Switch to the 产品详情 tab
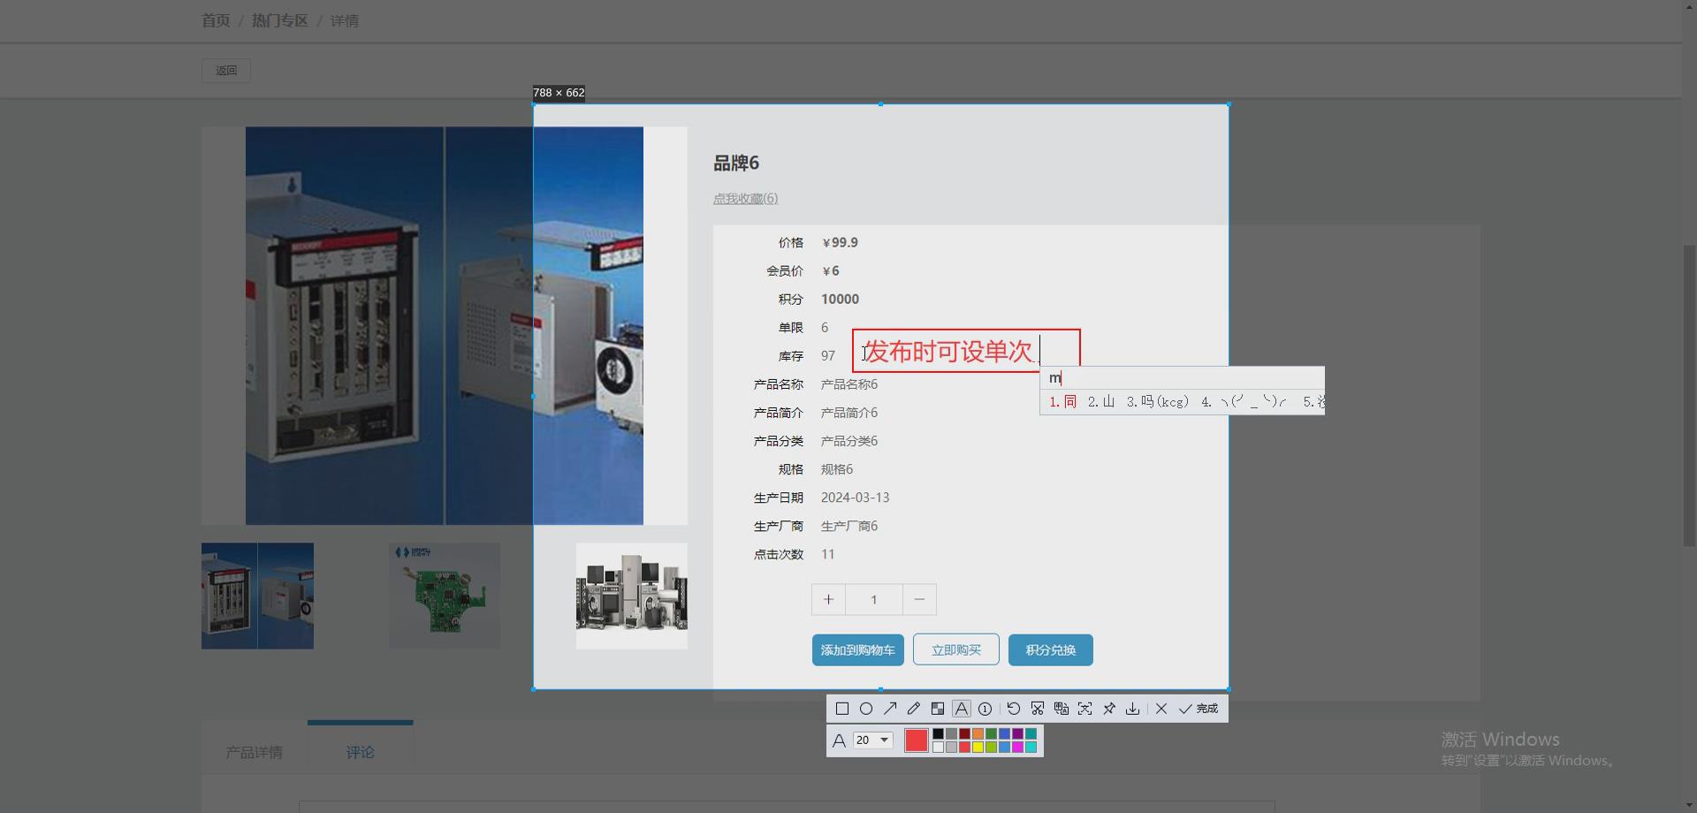Viewport: 1697px width, 813px height. 254,751
